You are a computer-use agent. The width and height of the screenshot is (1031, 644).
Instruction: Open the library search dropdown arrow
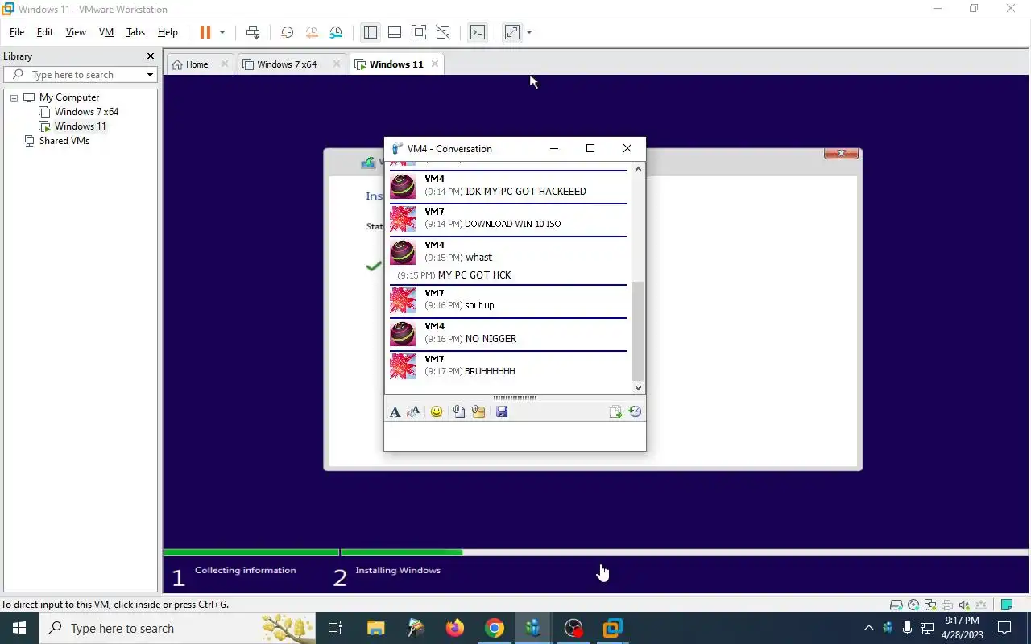pyautogui.click(x=150, y=75)
